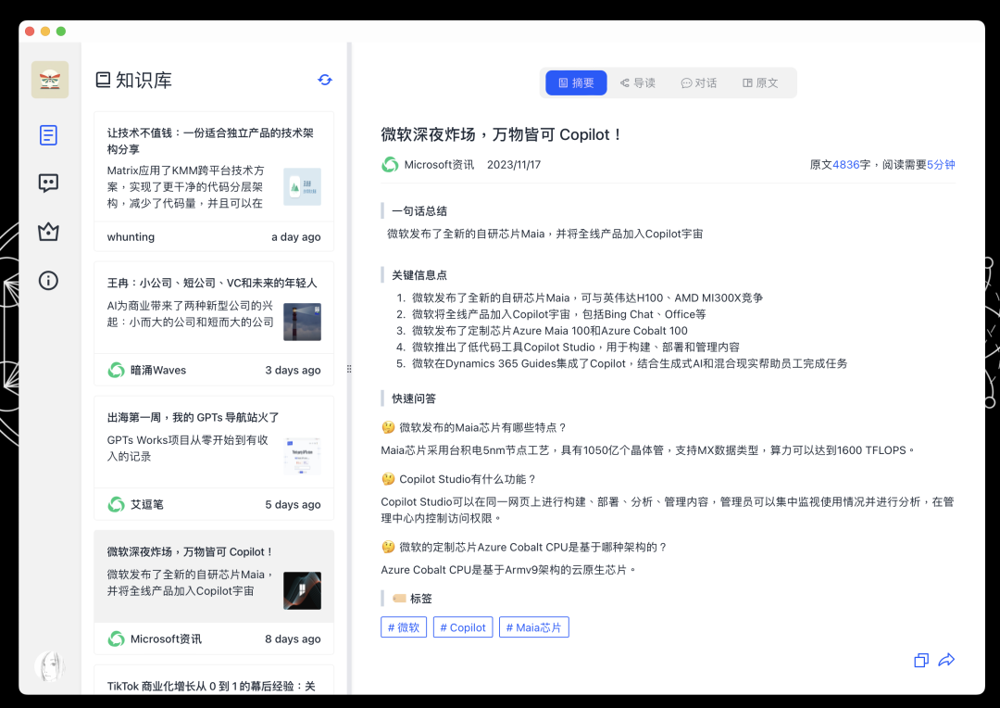
Task: Click the 一句话总结 section heading
Action: 419,211
